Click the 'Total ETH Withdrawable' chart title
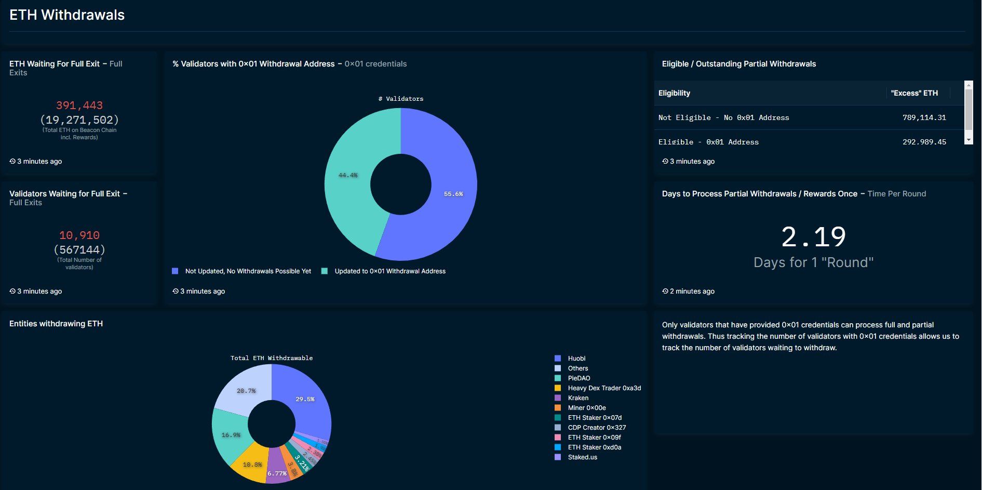982x490 pixels. tap(272, 358)
